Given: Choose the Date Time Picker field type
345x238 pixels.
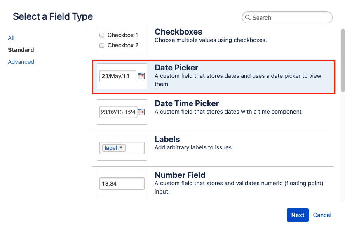Looking at the screenshot, I should tap(213, 113).
